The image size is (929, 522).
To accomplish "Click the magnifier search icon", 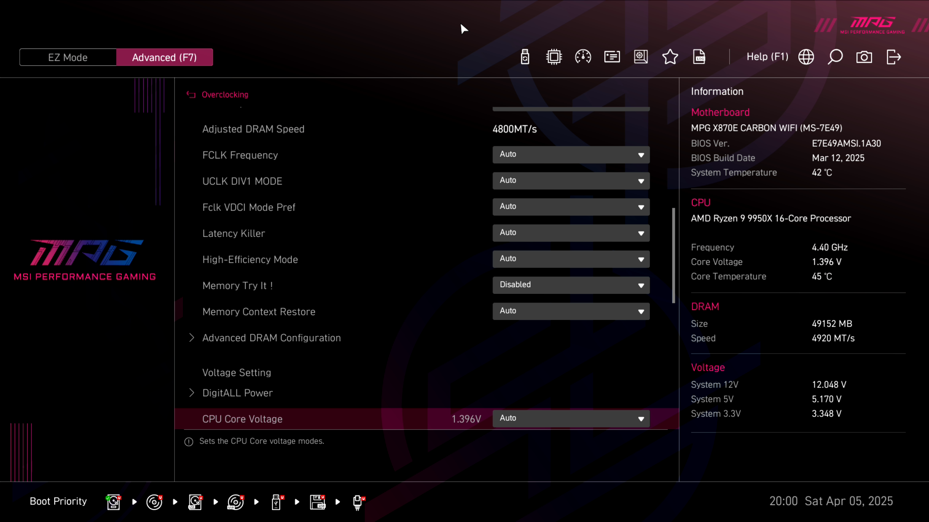I will click(835, 57).
